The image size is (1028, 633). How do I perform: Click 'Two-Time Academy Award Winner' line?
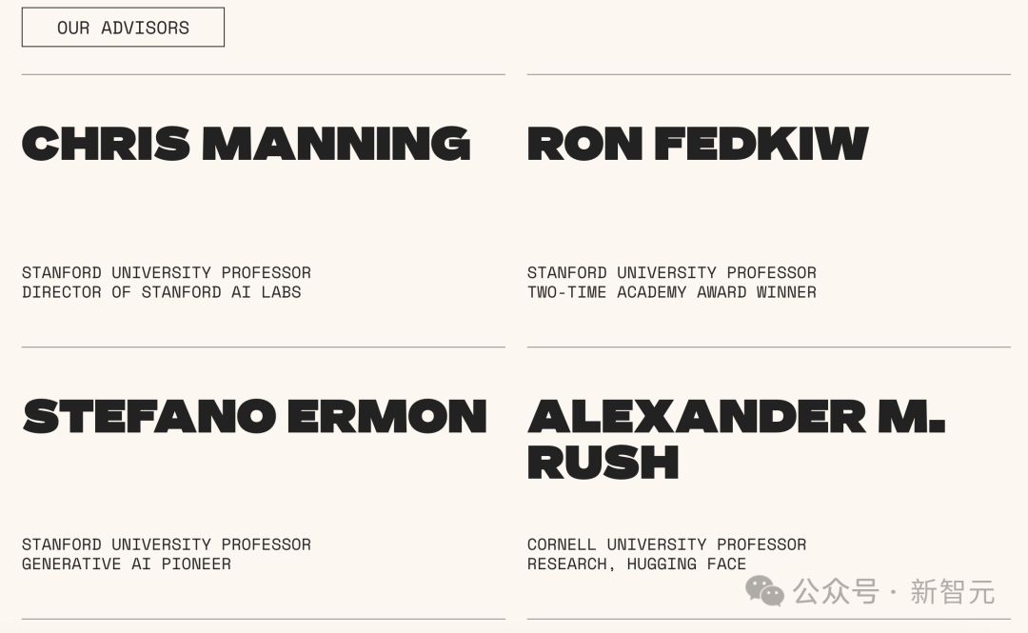pyautogui.click(x=671, y=292)
